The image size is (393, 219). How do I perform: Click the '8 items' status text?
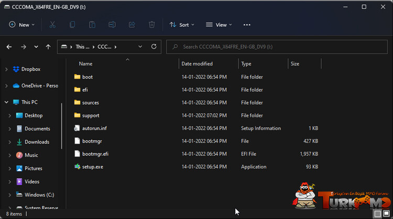pos(14,214)
